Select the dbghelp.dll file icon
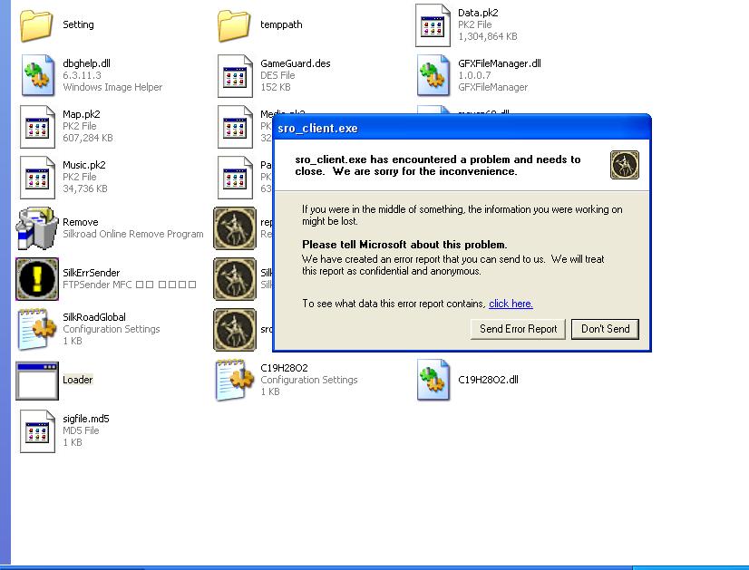Screen dimensions: 749x570 tap(38, 75)
